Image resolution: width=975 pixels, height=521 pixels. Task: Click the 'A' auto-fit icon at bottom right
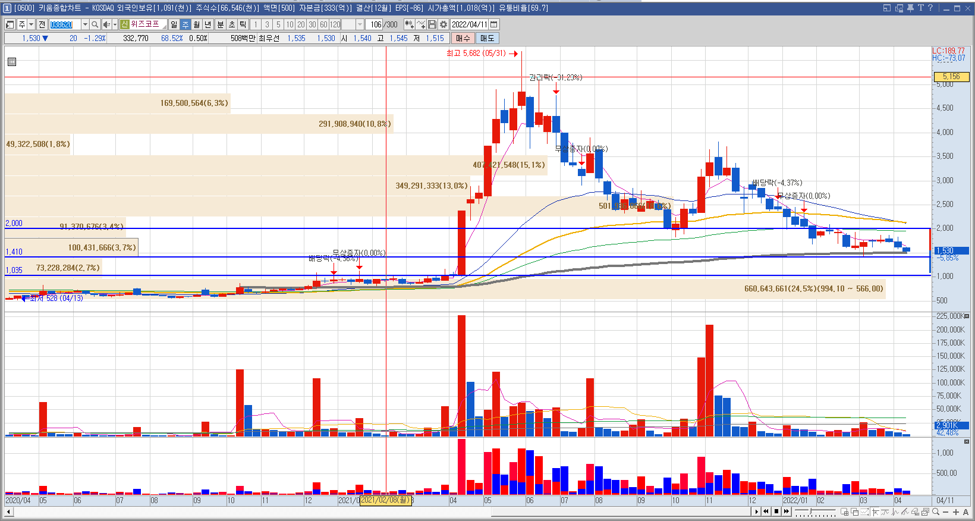coord(965,511)
